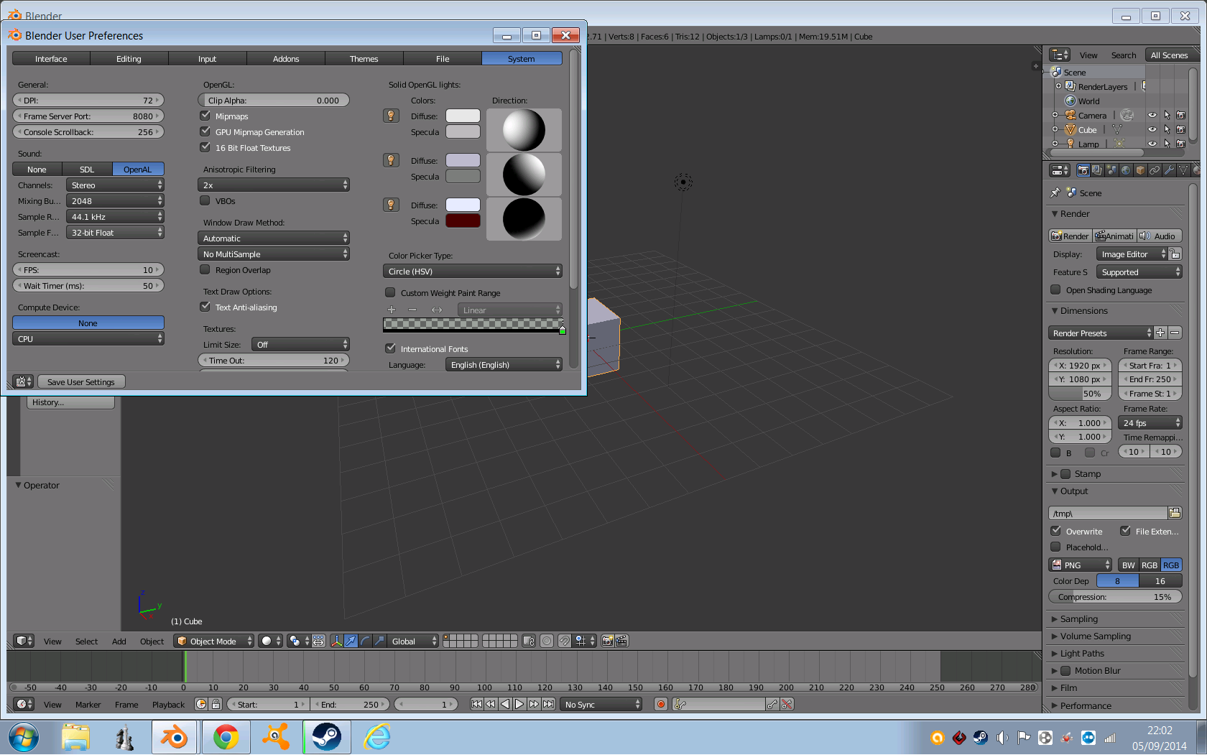Select the Render properties camera tab icon
The height and width of the screenshot is (755, 1207).
pyautogui.click(x=1083, y=170)
